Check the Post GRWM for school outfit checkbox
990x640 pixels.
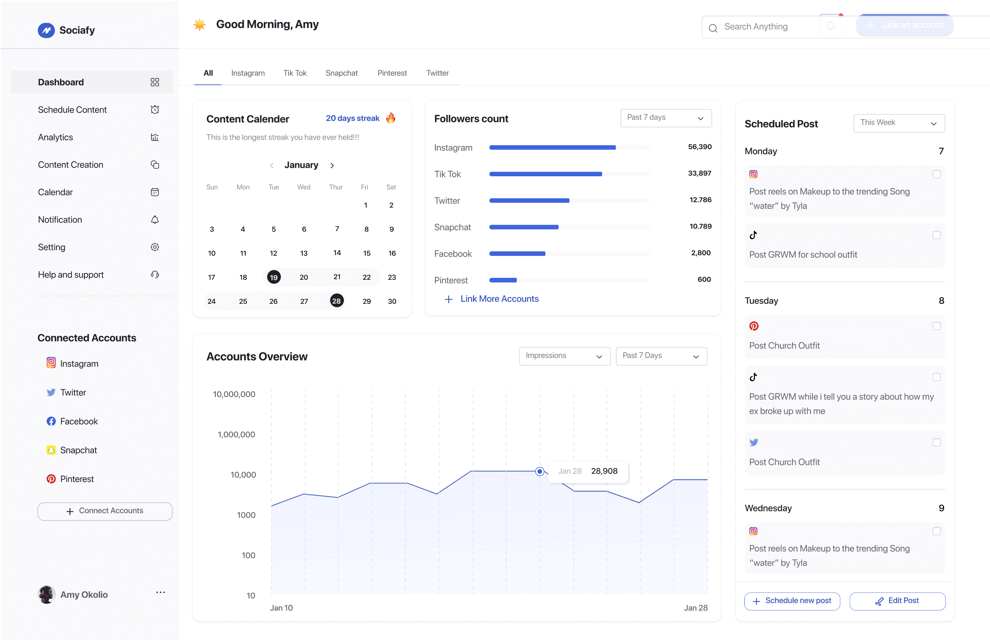pos(936,235)
